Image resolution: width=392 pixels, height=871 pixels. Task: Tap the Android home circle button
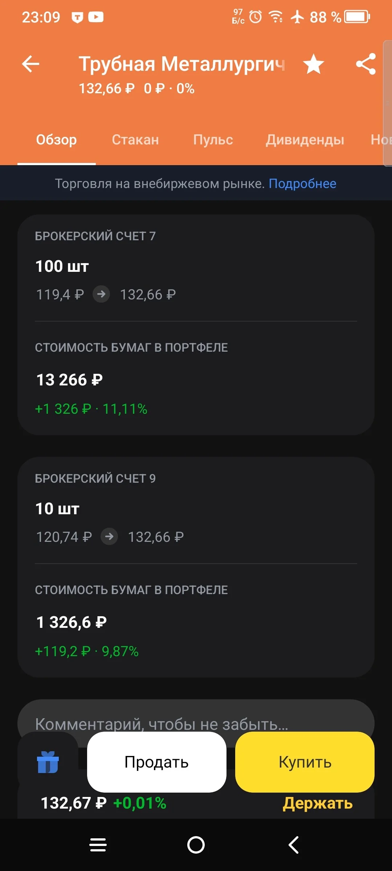click(196, 845)
